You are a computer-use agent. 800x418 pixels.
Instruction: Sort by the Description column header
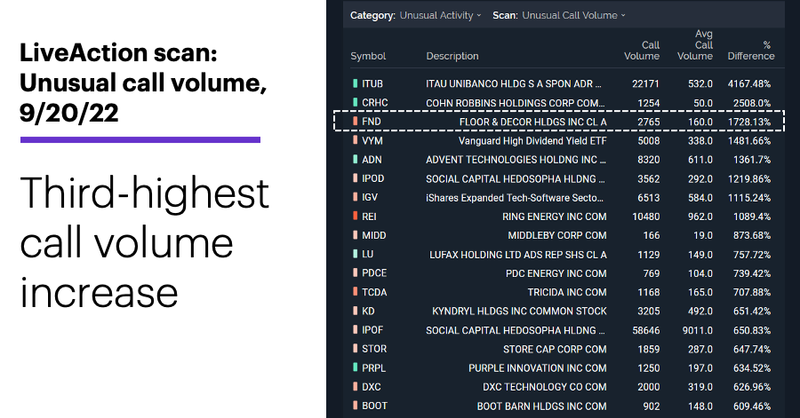[452, 56]
